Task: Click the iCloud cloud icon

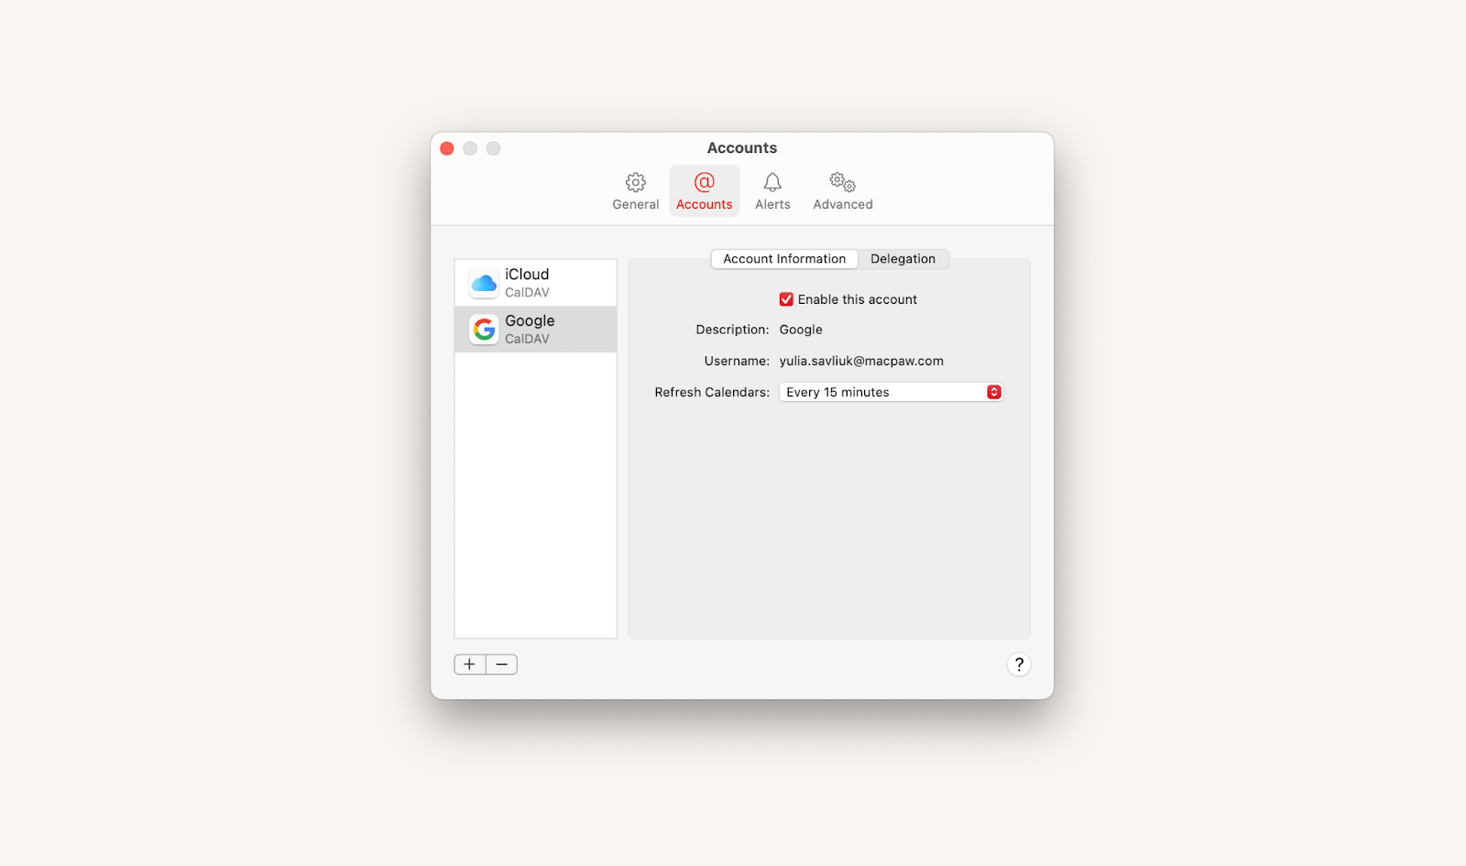Action: pyautogui.click(x=484, y=283)
